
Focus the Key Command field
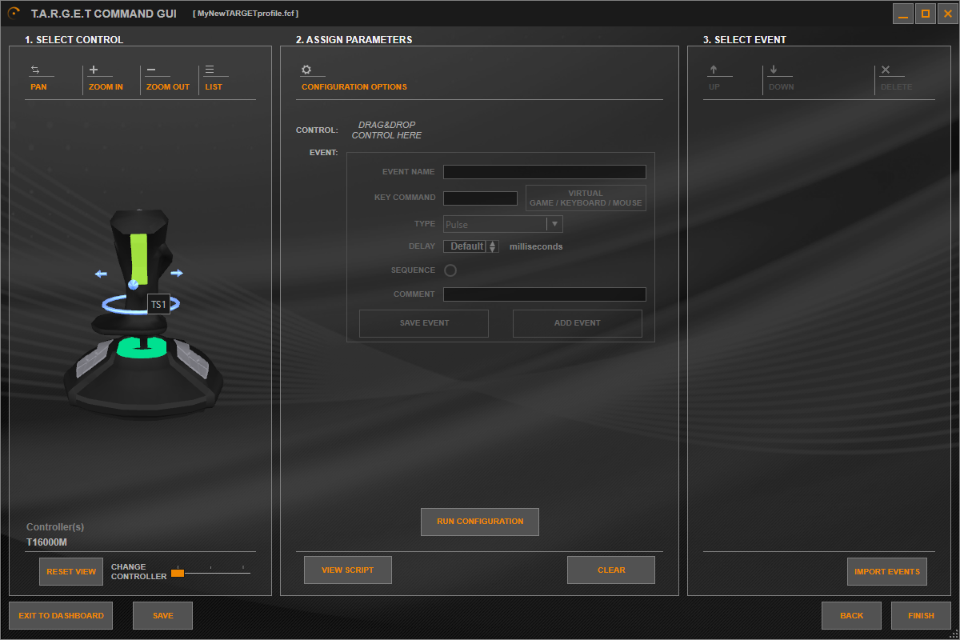(x=481, y=198)
